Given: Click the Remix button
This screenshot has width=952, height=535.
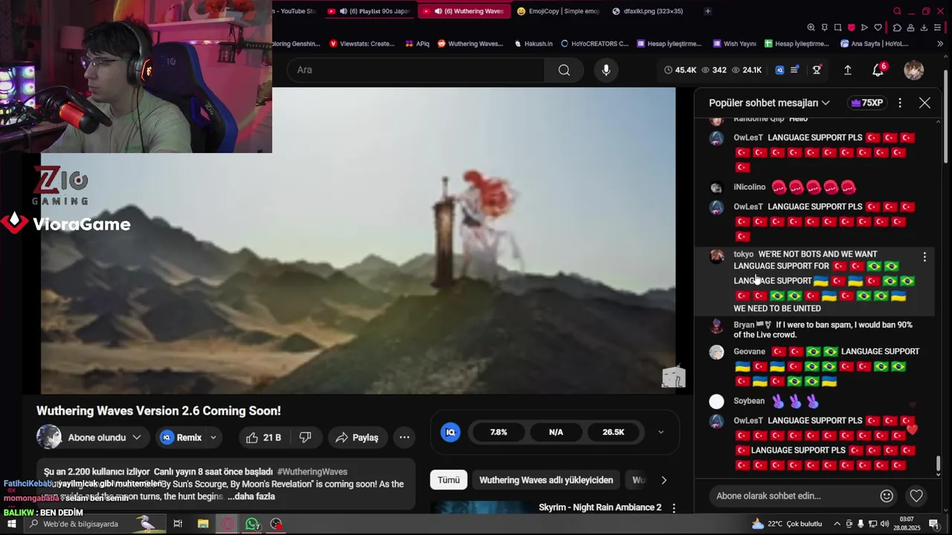Looking at the screenshot, I should coord(181,437).
